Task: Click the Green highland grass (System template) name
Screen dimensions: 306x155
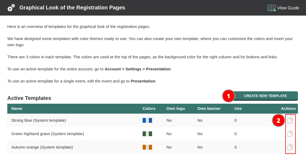Action: point(48,134)
